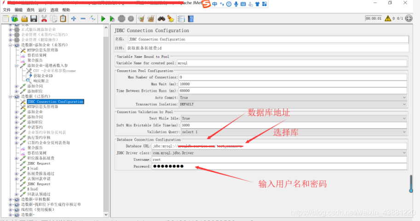Click the Cut scissors icon
This screenshot has width=420, height=221.
coord(44,18)
